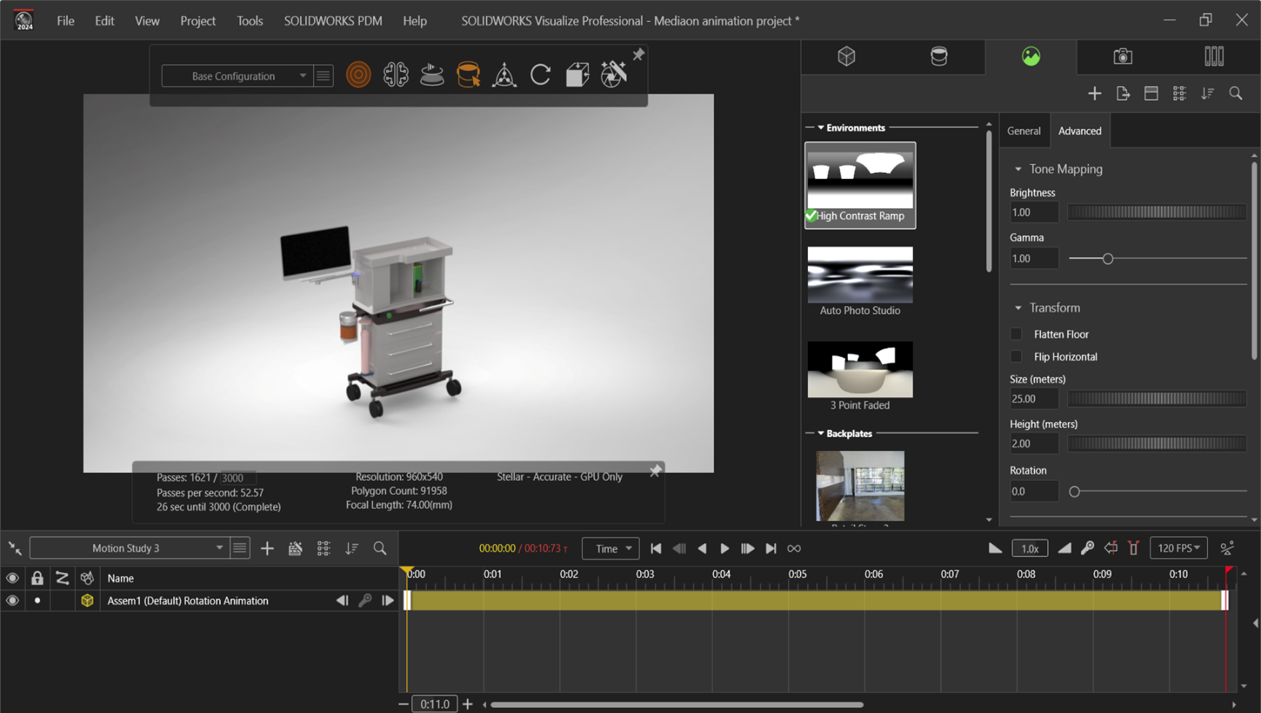The width and height of the screenshot is (1261, 713).
Task: Toggle loop playback infinity icon
Action: 794,548
